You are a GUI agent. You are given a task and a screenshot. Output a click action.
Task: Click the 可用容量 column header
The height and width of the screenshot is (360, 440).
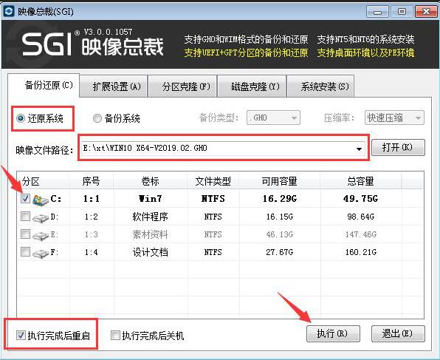click(x=280, y=181)
